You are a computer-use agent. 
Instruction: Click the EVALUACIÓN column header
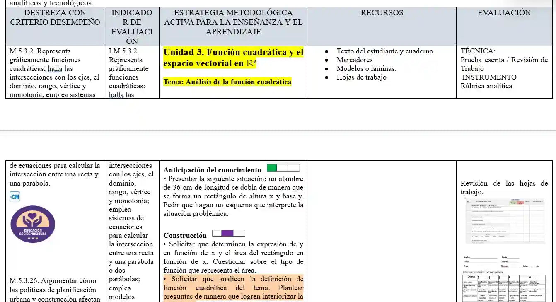(x=504, y=13)
